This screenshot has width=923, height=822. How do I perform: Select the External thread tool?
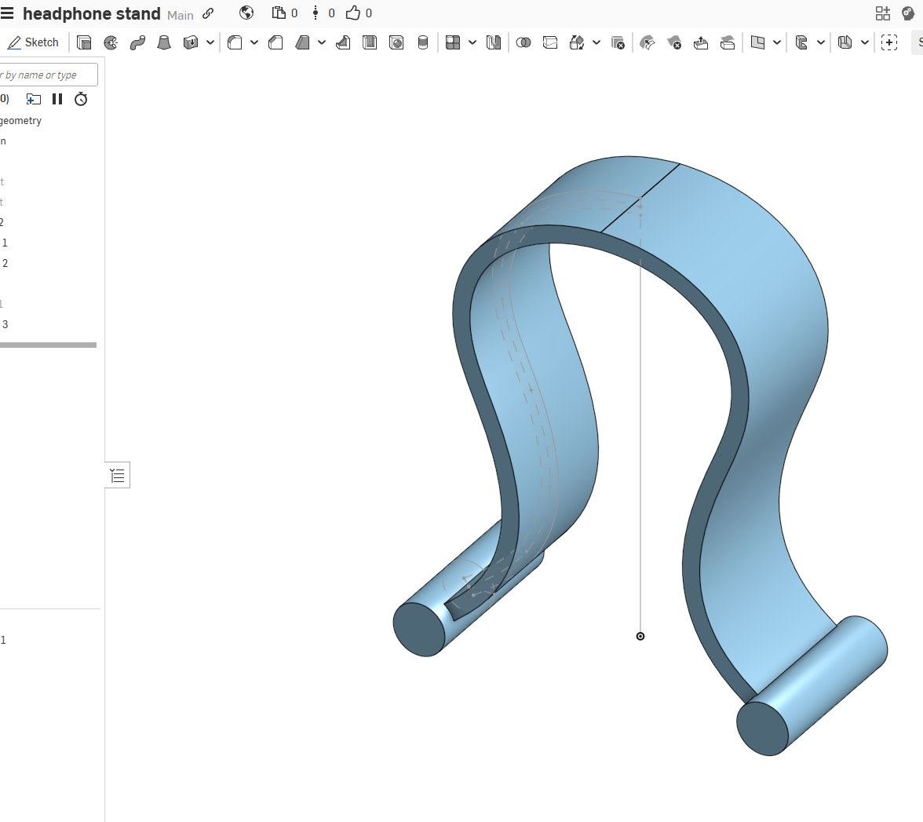422,42
